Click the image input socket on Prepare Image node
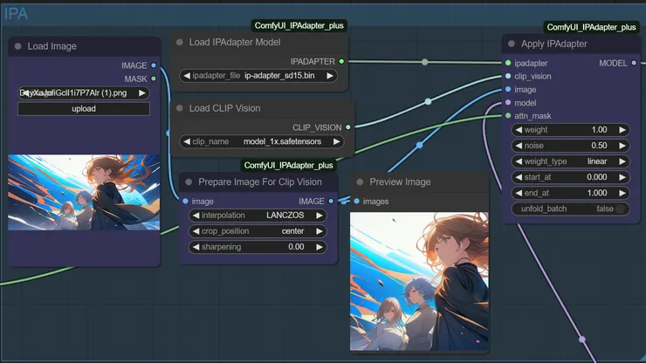646x363 pixels. (x=185, y=201)
